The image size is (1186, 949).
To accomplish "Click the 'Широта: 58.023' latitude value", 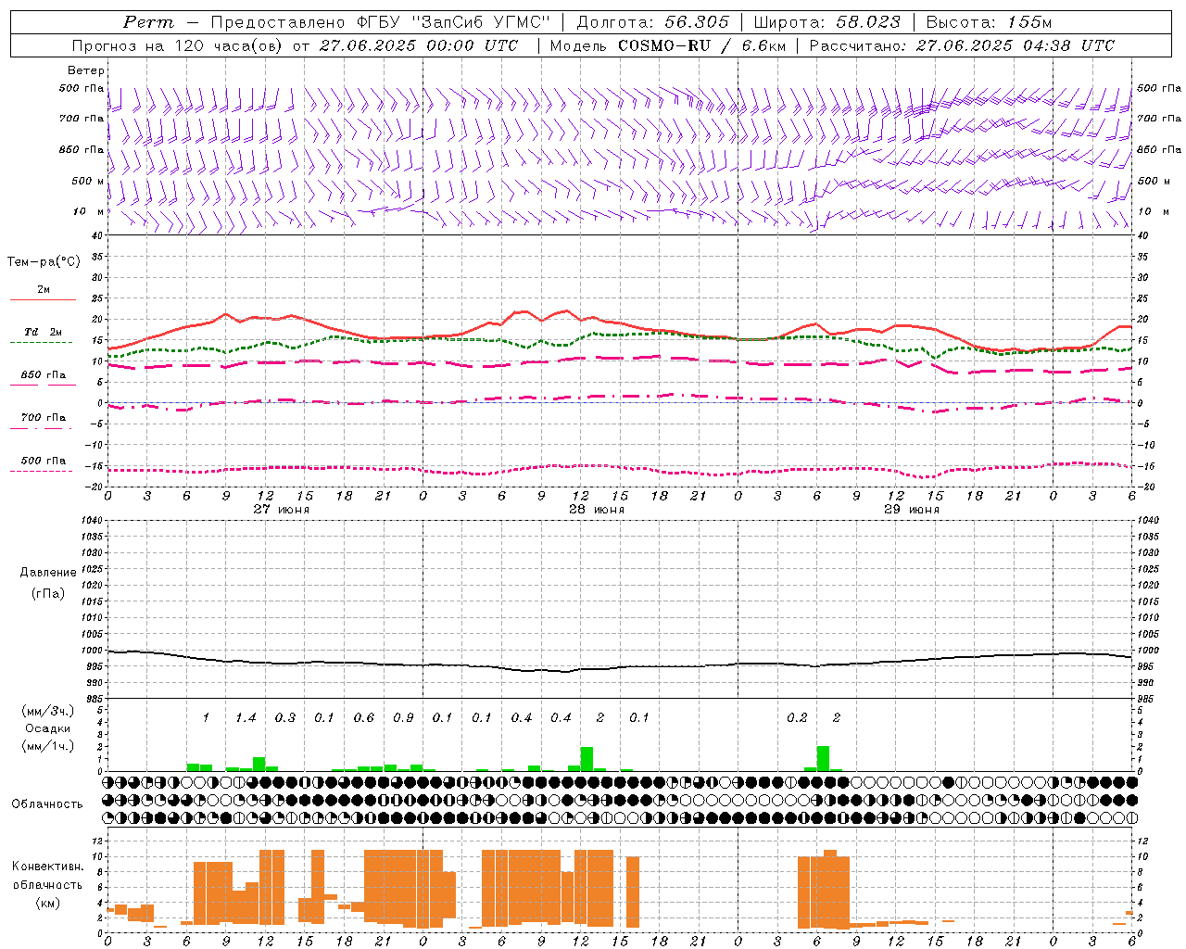I will pos(826,22).
